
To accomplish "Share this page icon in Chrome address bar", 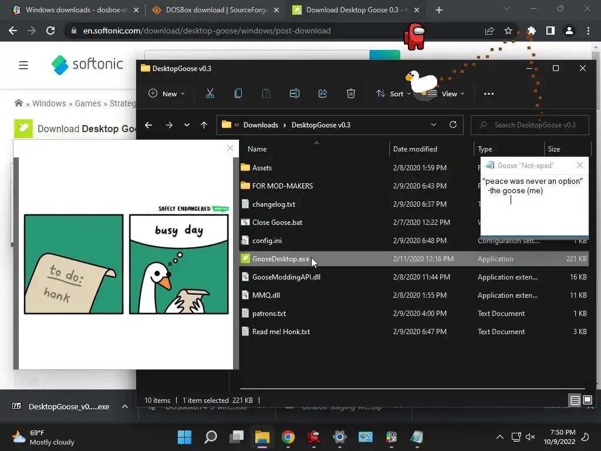I will (x=489, y=31).
